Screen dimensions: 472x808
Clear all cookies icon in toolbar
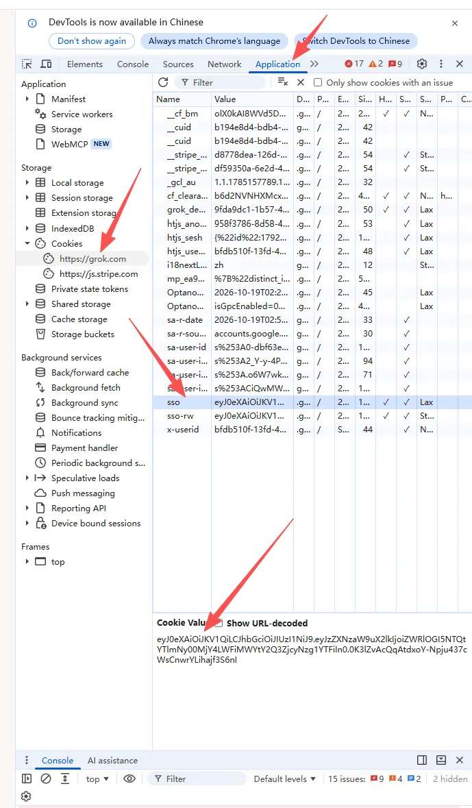click(x=282, y=82)
